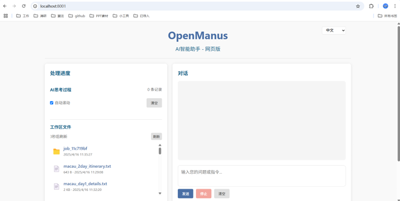This screenshot has height=201, width=400.
Task: Click the file list scroll-down arrow
Action: (x=160, y=193)
